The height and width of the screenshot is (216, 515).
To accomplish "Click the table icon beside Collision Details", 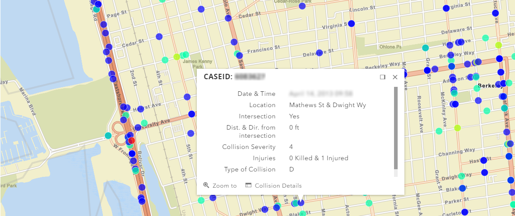I will point(248,185).
